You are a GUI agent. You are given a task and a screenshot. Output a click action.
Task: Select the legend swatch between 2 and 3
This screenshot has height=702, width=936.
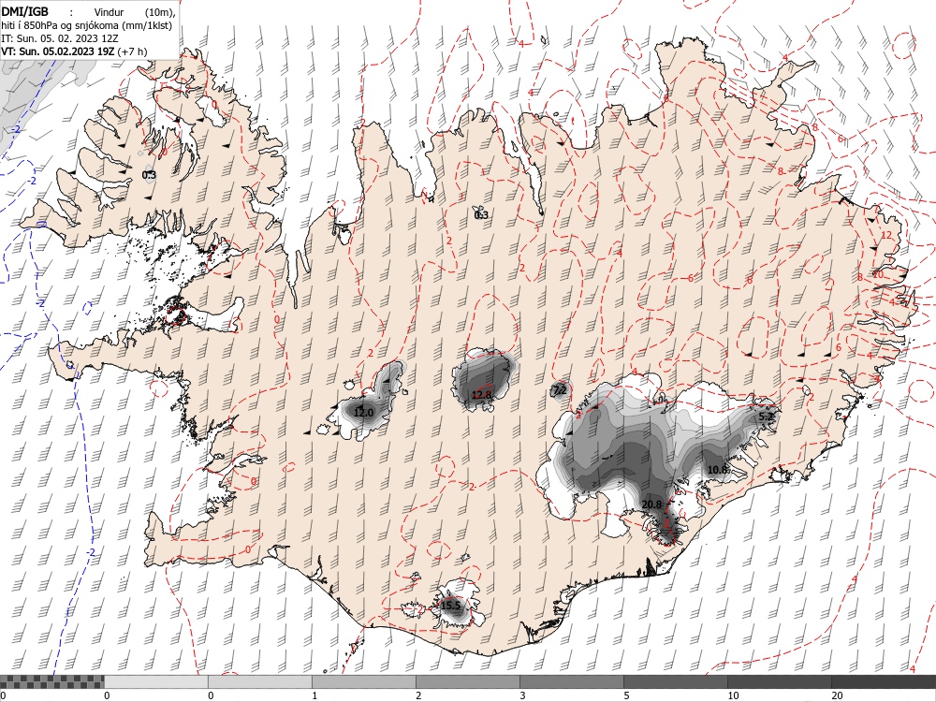click(467, 681)
